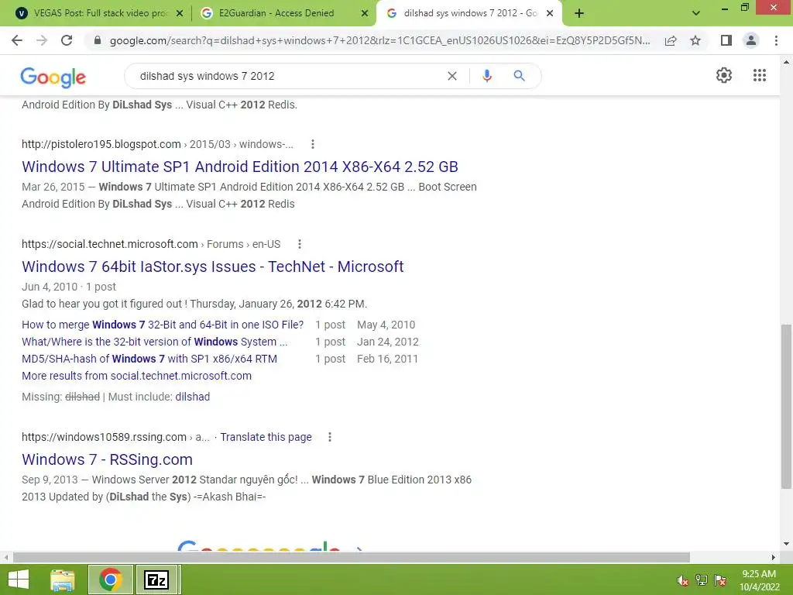This screenshot has height=595, width=793.
Task: Open 7-Zip from taskbar
Action: point(156,580)
